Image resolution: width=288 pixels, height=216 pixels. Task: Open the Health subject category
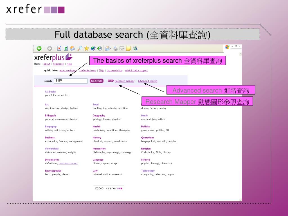click(x=97, y=126)
